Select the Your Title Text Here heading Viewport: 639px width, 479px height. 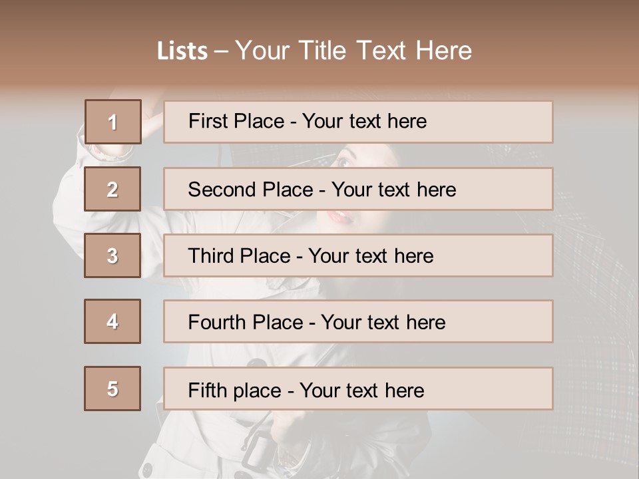[x=353, y=51]
